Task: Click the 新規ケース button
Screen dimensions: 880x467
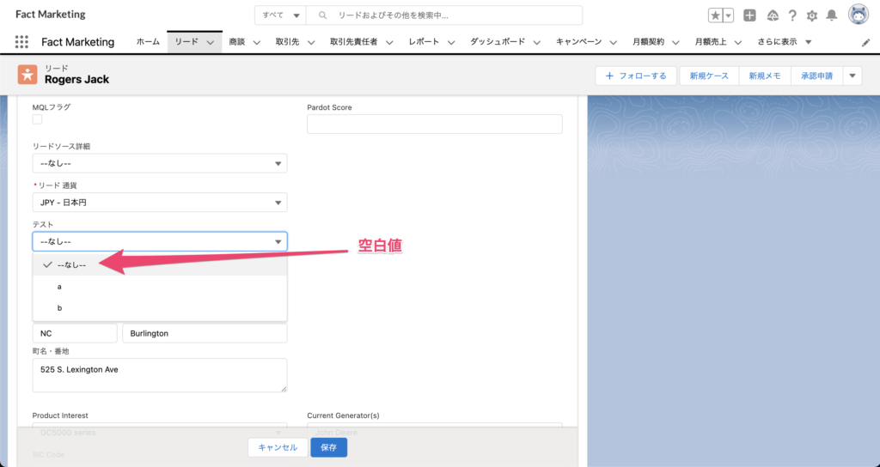Action: coord(709,76)
